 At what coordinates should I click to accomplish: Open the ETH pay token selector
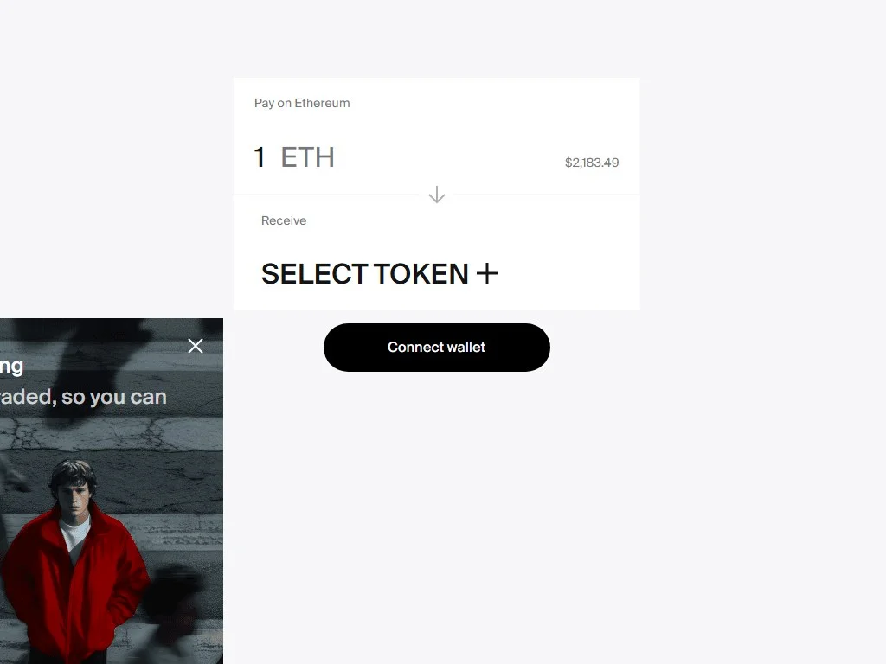308,157
